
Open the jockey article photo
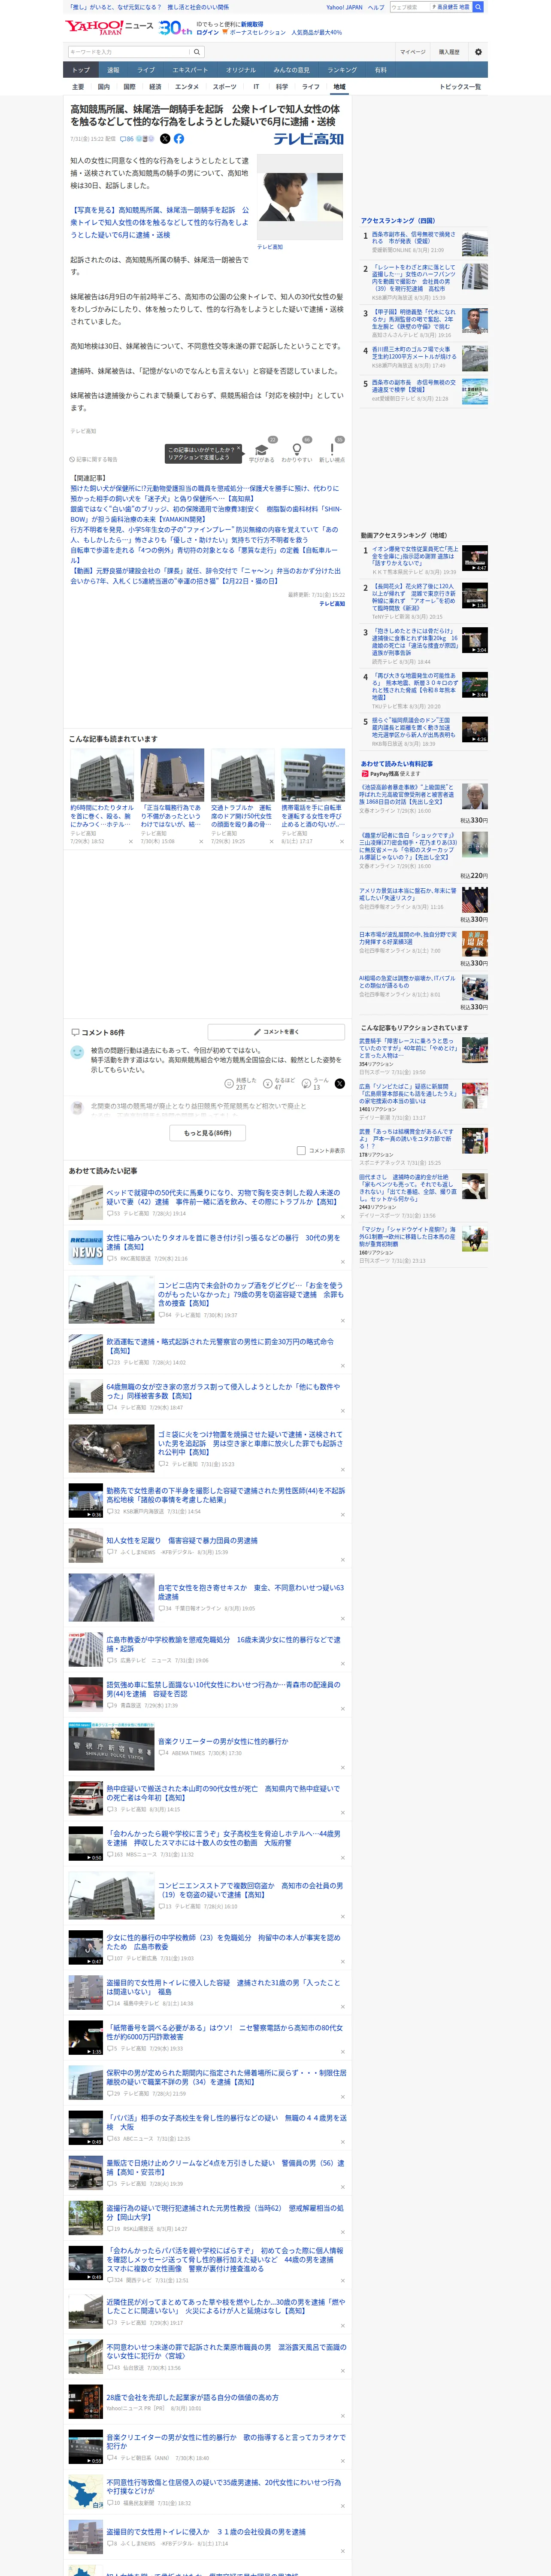(300, 197)
